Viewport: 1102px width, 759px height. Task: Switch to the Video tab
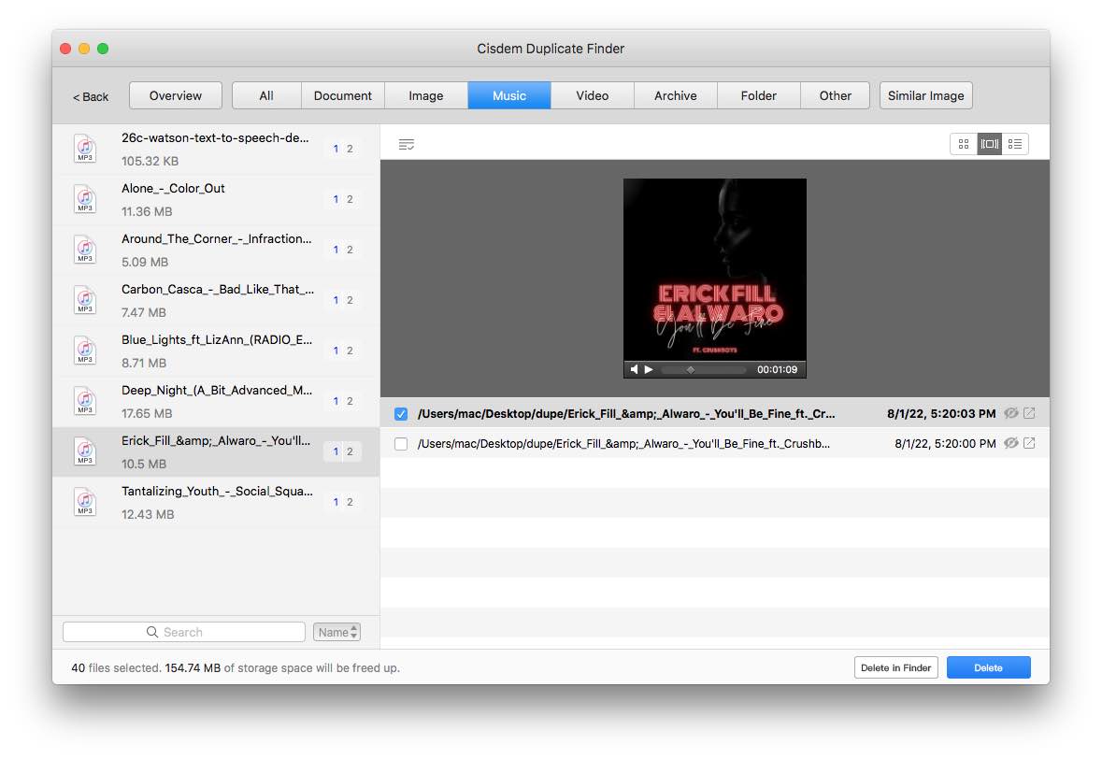[593, 95]
